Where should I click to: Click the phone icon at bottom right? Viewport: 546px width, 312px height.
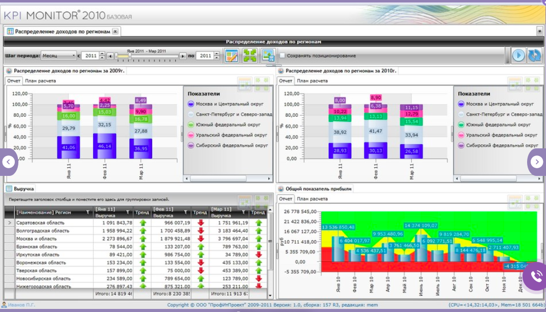click(x=535, y=278)
